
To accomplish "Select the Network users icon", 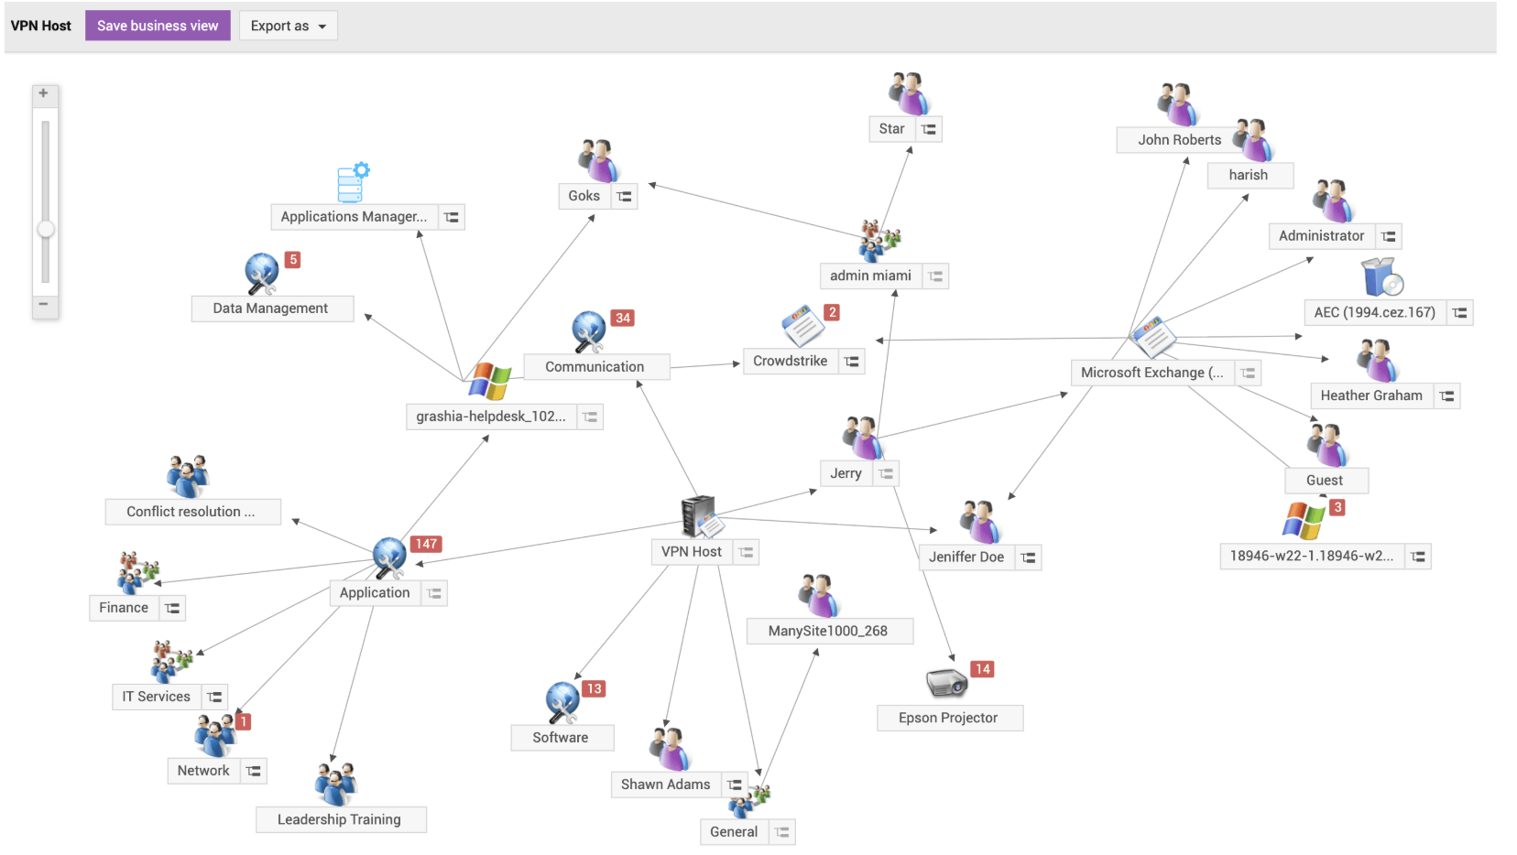I will pyautogui.click(x=215, y=734).
